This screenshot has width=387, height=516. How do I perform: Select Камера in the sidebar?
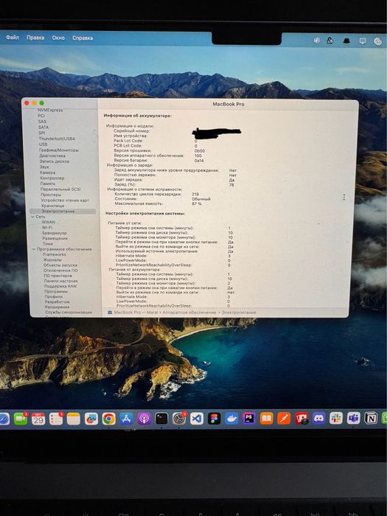click(47, 172)
